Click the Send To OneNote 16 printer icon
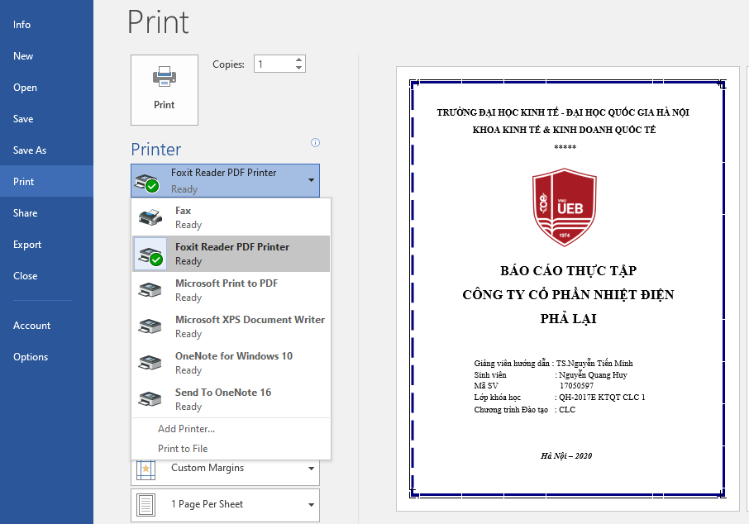The image size is (749, 524). (x=150, y=398)
